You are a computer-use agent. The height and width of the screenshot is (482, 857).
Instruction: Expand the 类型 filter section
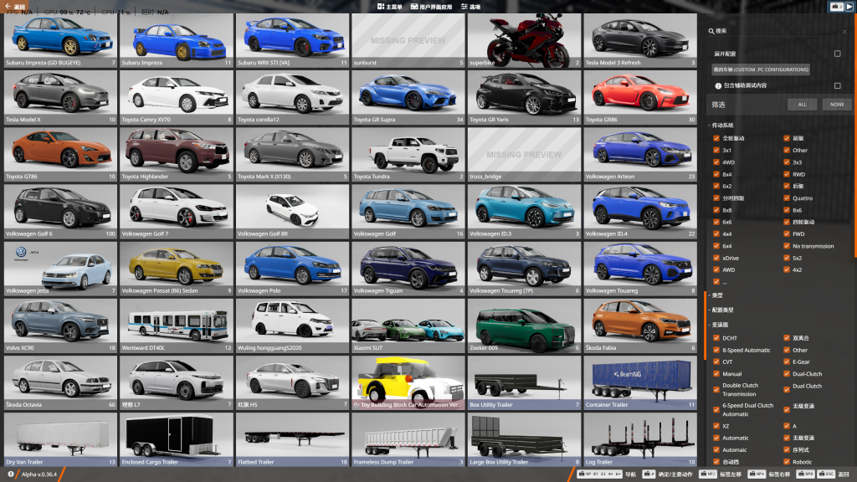click(x=717, y=295)
